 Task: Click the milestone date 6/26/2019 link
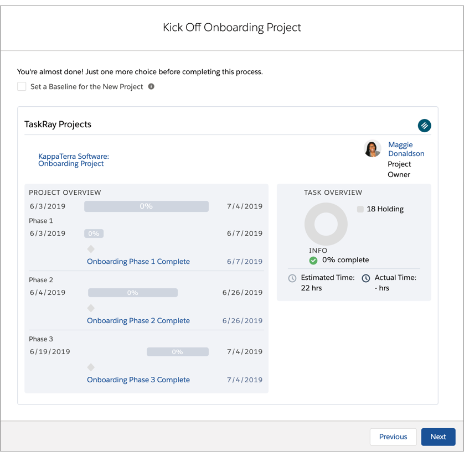243,321
